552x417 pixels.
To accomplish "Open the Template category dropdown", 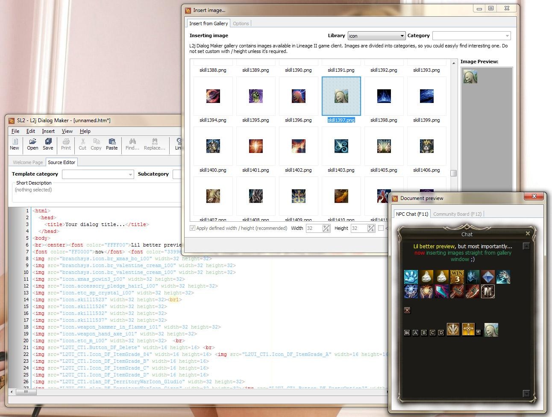I will (x=131, y=174).
